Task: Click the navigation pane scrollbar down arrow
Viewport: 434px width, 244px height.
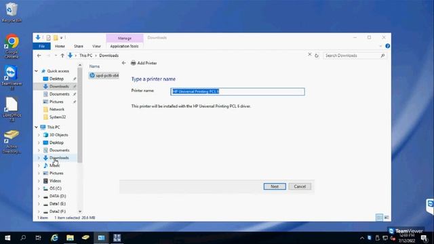Action: [x=80, y=211]
